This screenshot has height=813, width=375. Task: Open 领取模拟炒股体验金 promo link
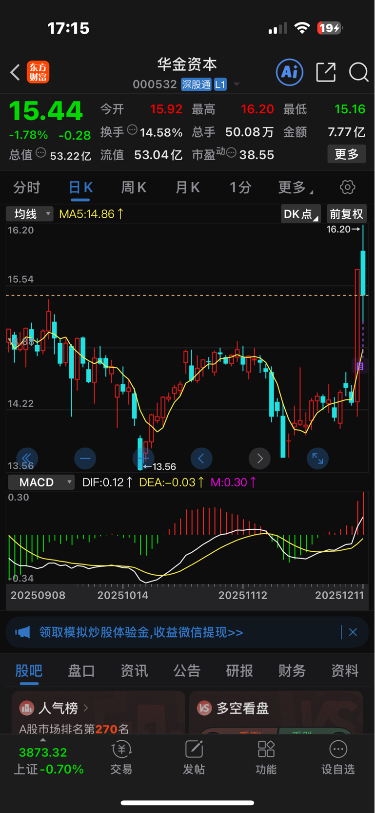[141, 632]
